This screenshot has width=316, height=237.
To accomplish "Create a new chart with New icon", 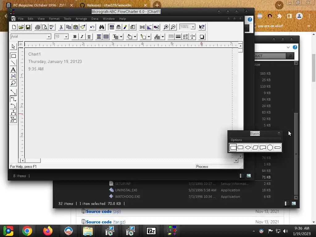I will tap(14, 27).
